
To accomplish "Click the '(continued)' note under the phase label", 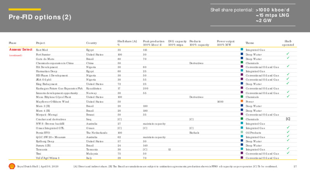I will (15, 55).
